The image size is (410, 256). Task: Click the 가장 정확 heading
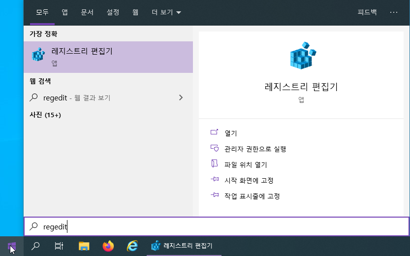click(43, 34)
